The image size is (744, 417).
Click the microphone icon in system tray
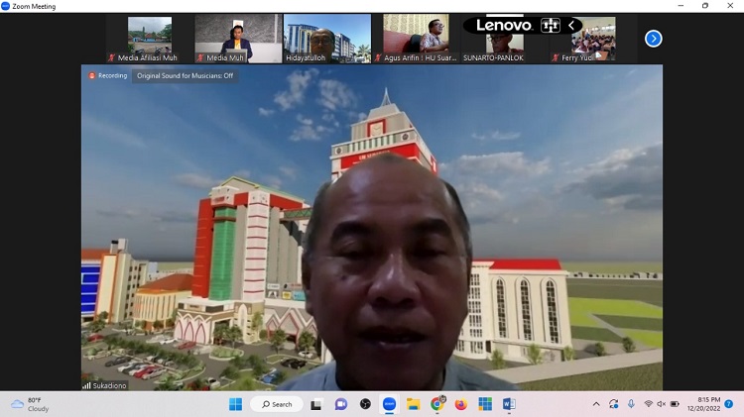[631, 404]
